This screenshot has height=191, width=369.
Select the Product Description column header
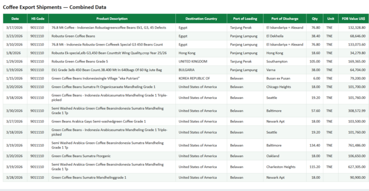[112, 18]
